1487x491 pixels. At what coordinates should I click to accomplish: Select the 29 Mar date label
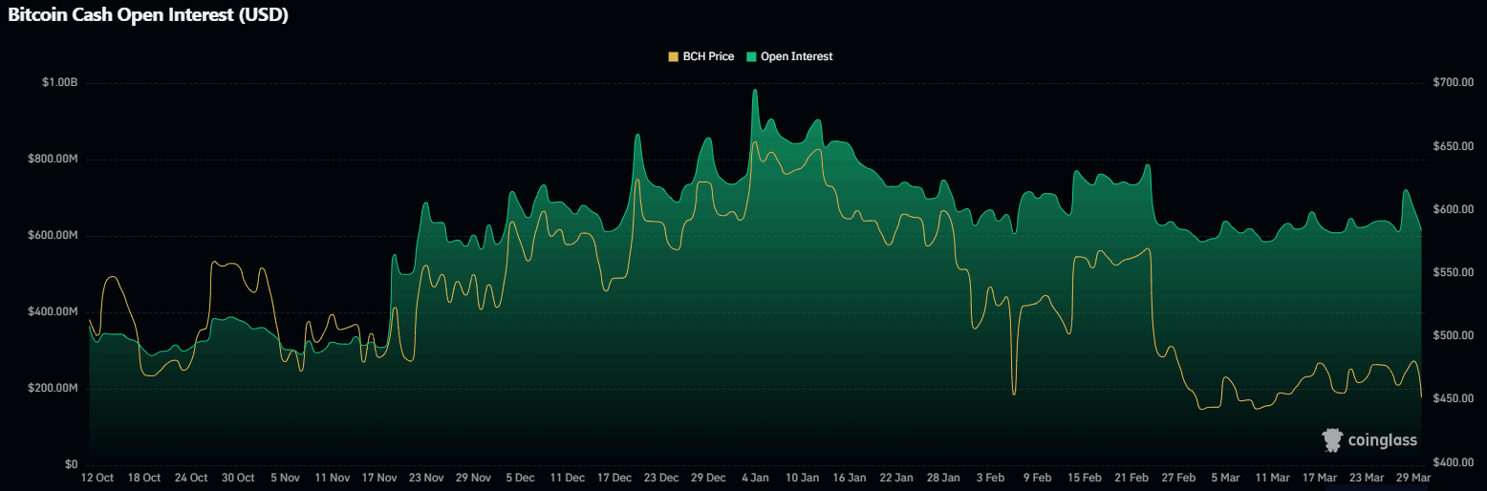click(x=1413, y=478)
